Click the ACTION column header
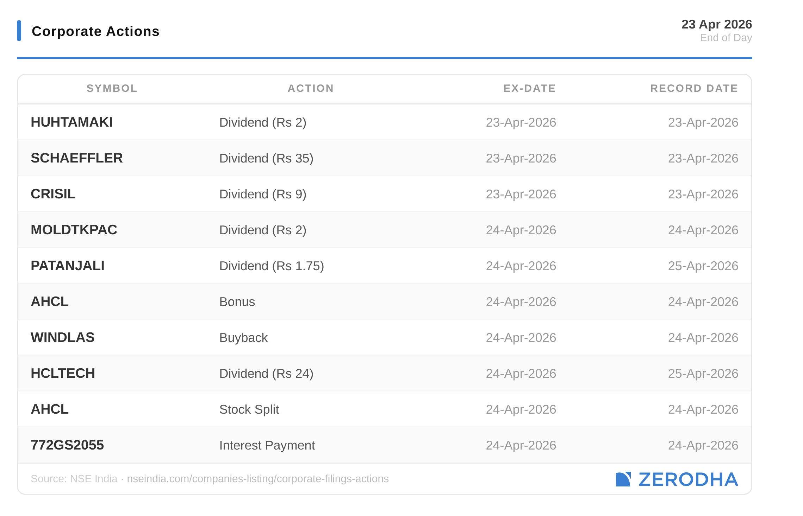The height and width of the screenshot is (516, 803). coord(311,88)
